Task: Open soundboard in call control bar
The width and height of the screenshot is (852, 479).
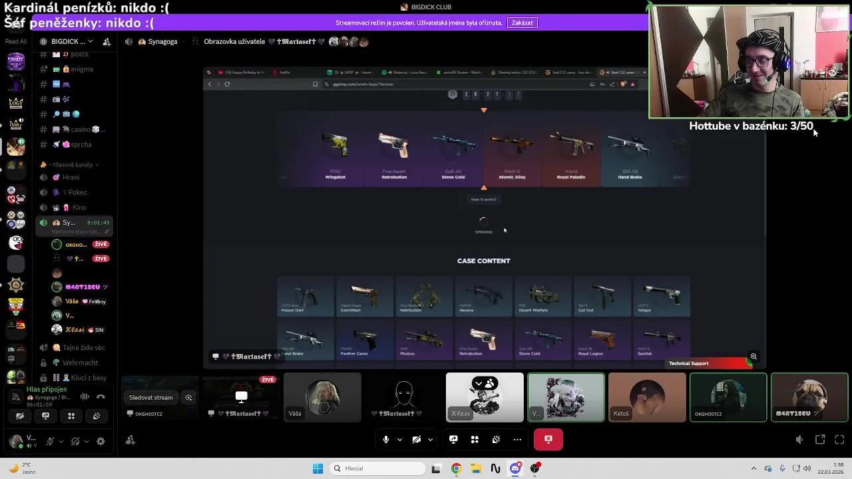Action: coord(496,439)
